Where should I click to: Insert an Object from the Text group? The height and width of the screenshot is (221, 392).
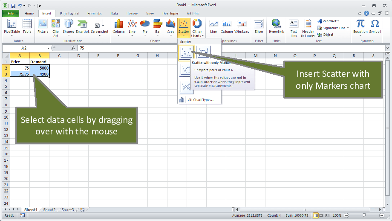[326, 35]
